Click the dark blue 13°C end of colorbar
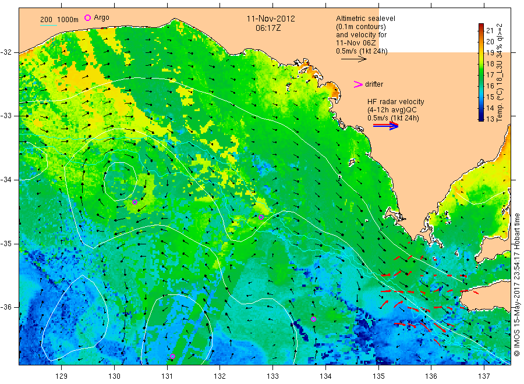Screen dimensions: 524x384 (481, 118)
